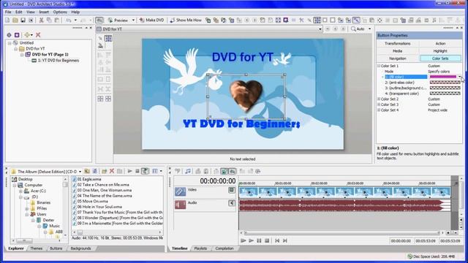Collapse the DVD for YT folder node

click(x=16, y=49)
